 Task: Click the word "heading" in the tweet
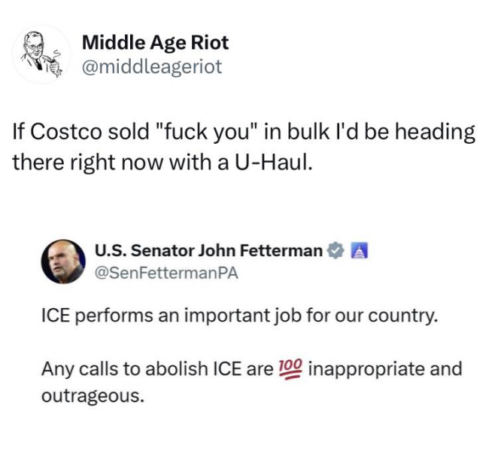click(x=439, y=132)
